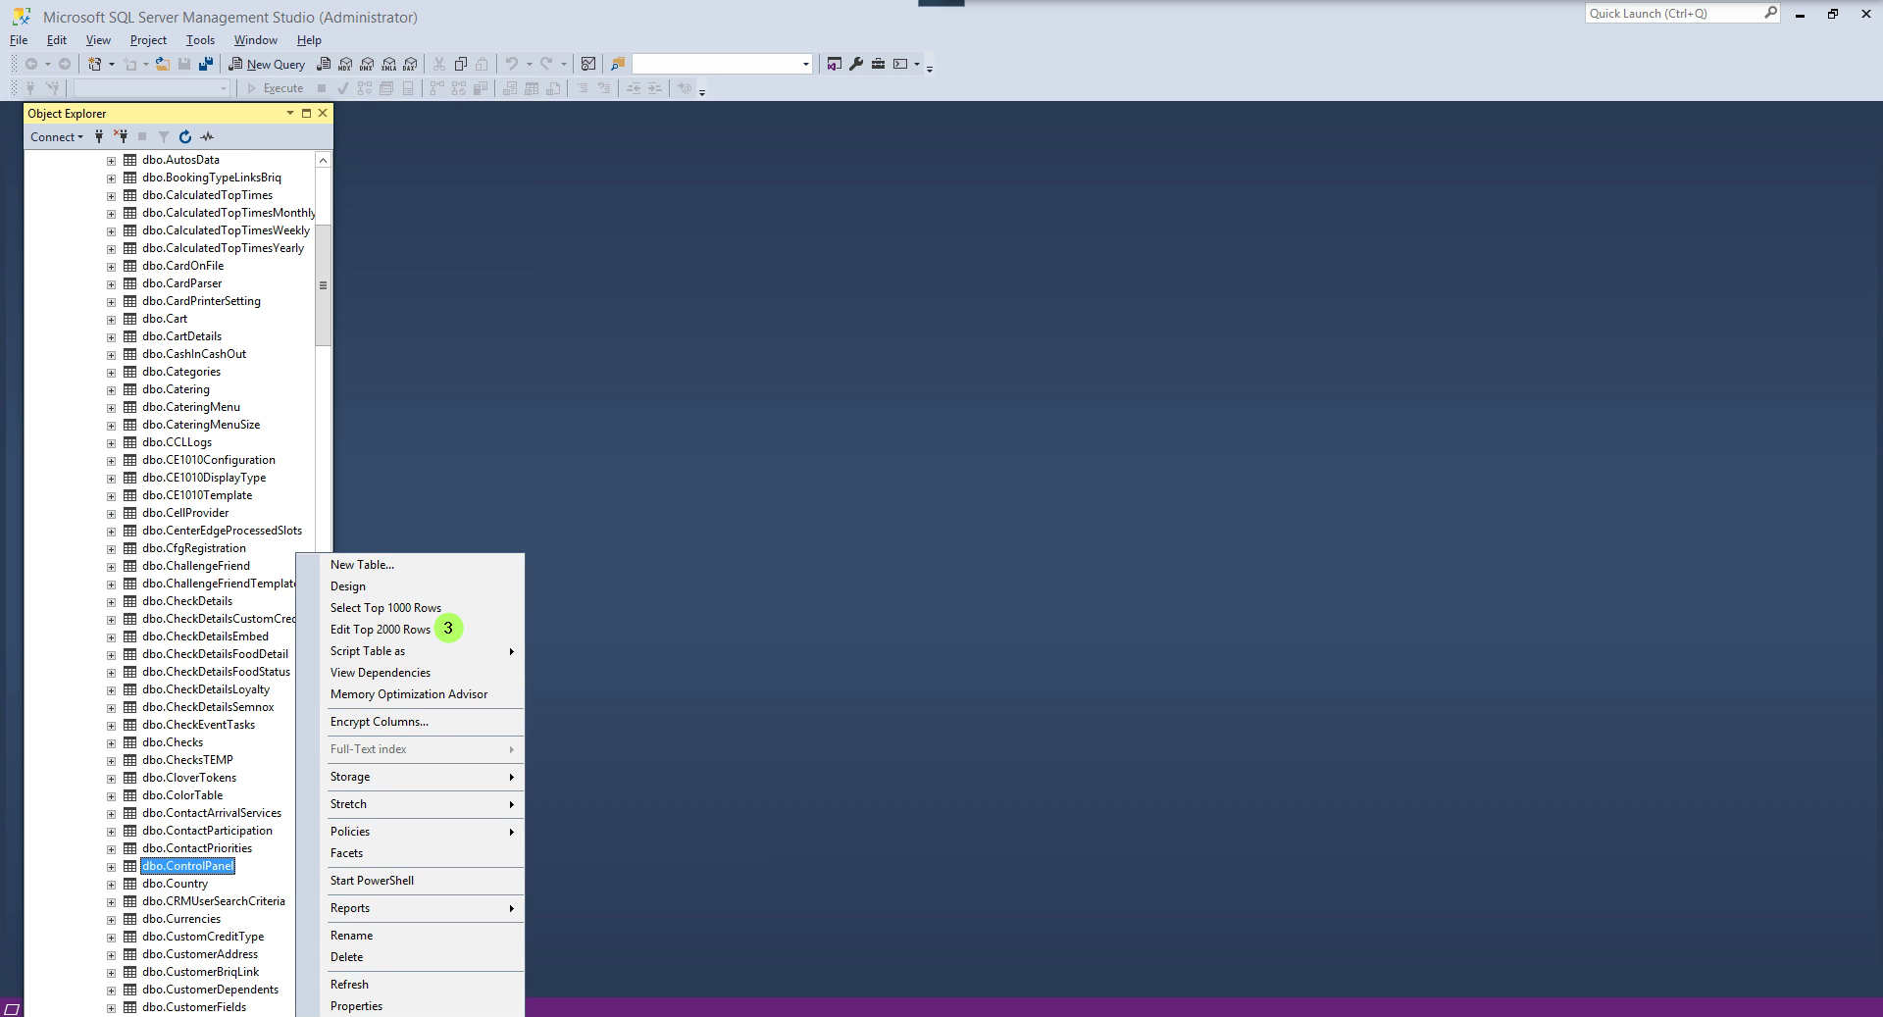Click the XMLA query icon
Image resolution: width=1883 pixels, height=1017 pixels.
(x=388, y=64)
